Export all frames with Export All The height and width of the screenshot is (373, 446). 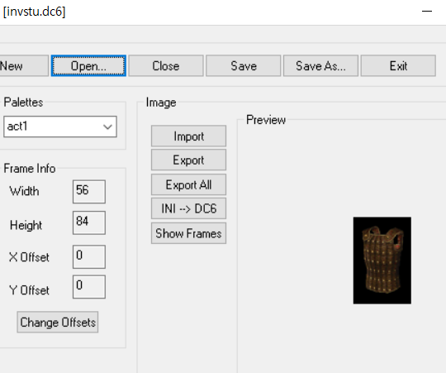pyautogui.click(x=188, y=184)
